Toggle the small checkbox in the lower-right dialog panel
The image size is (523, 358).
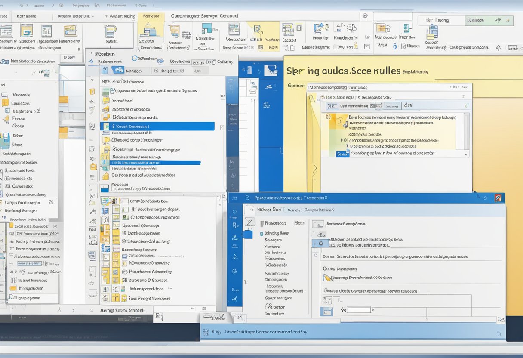pos(321,244)
